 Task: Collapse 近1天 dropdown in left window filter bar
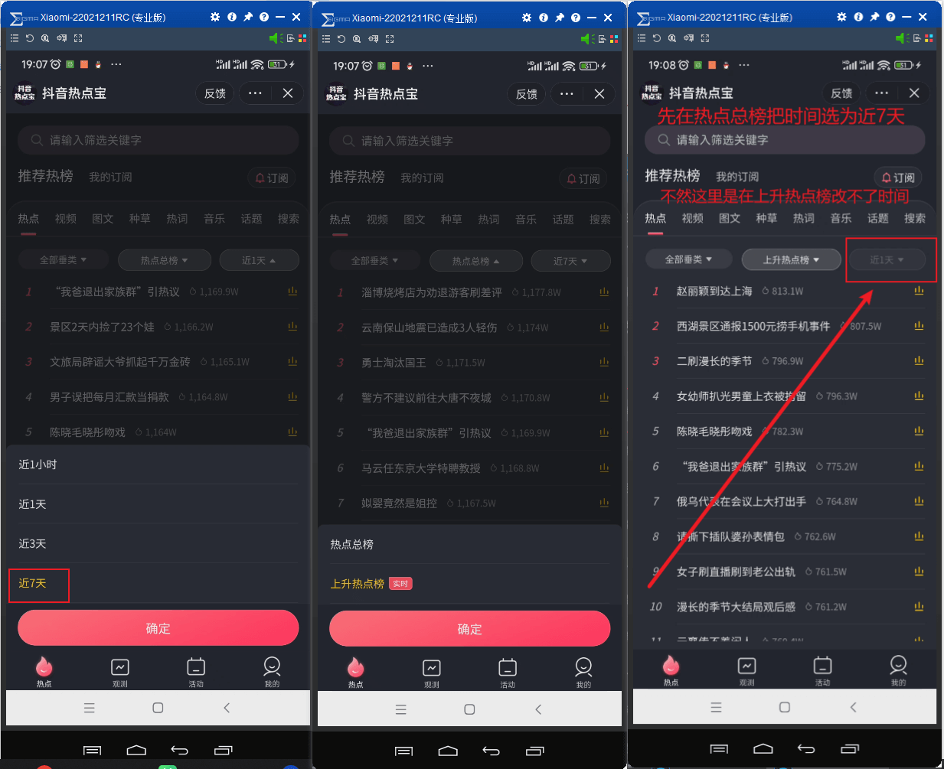tap(259, 260)
